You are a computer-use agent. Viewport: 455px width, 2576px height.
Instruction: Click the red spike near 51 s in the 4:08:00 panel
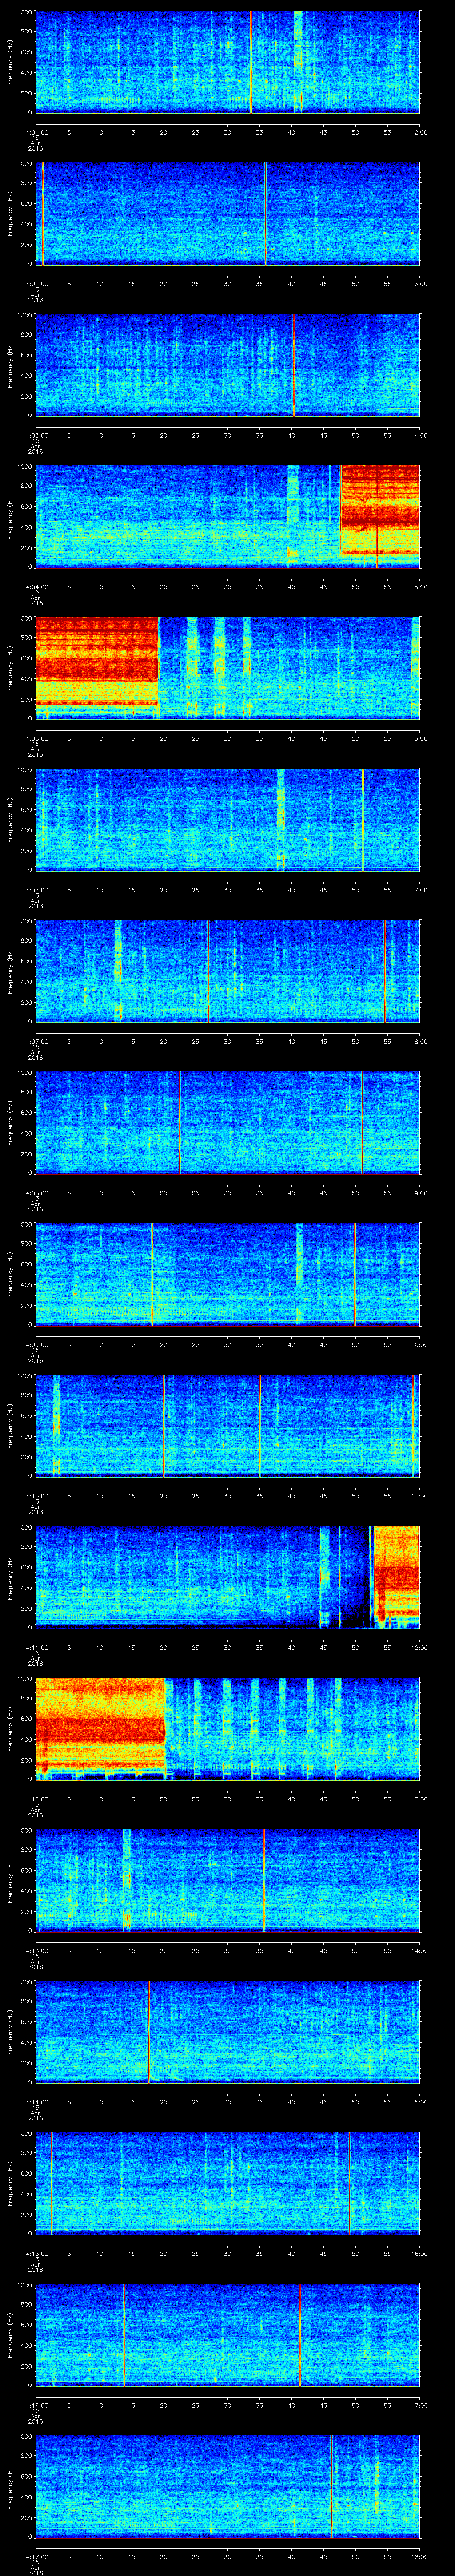[x=362, y=1122]
